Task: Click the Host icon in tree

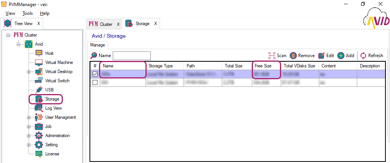Action: (39, 53)
